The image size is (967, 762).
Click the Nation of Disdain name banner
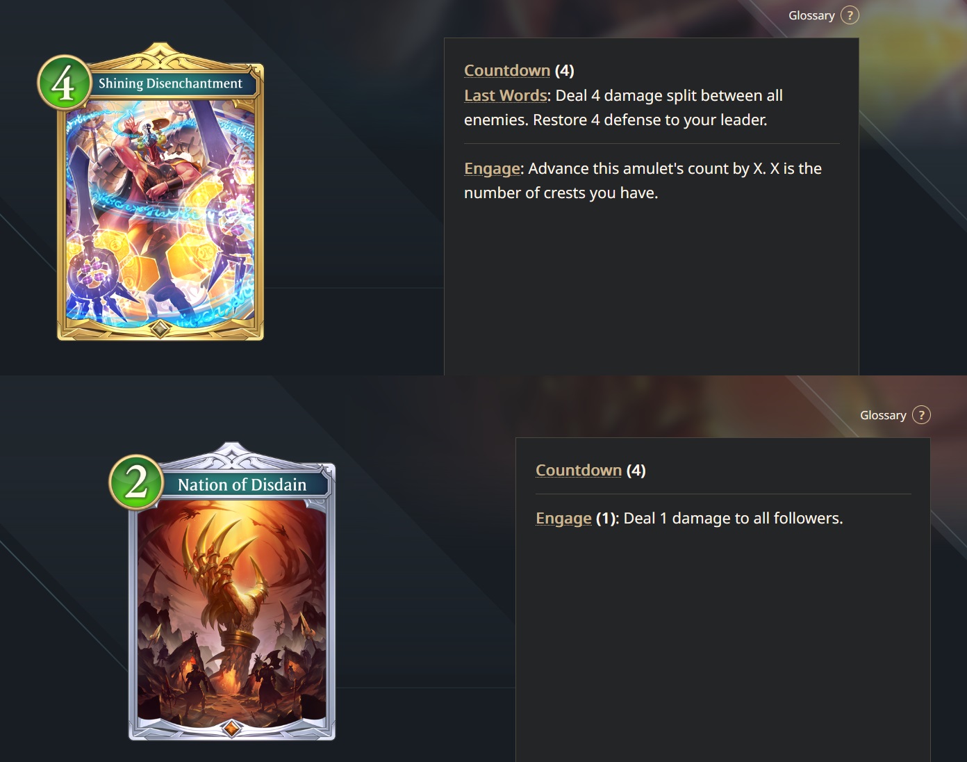point(242,485)
